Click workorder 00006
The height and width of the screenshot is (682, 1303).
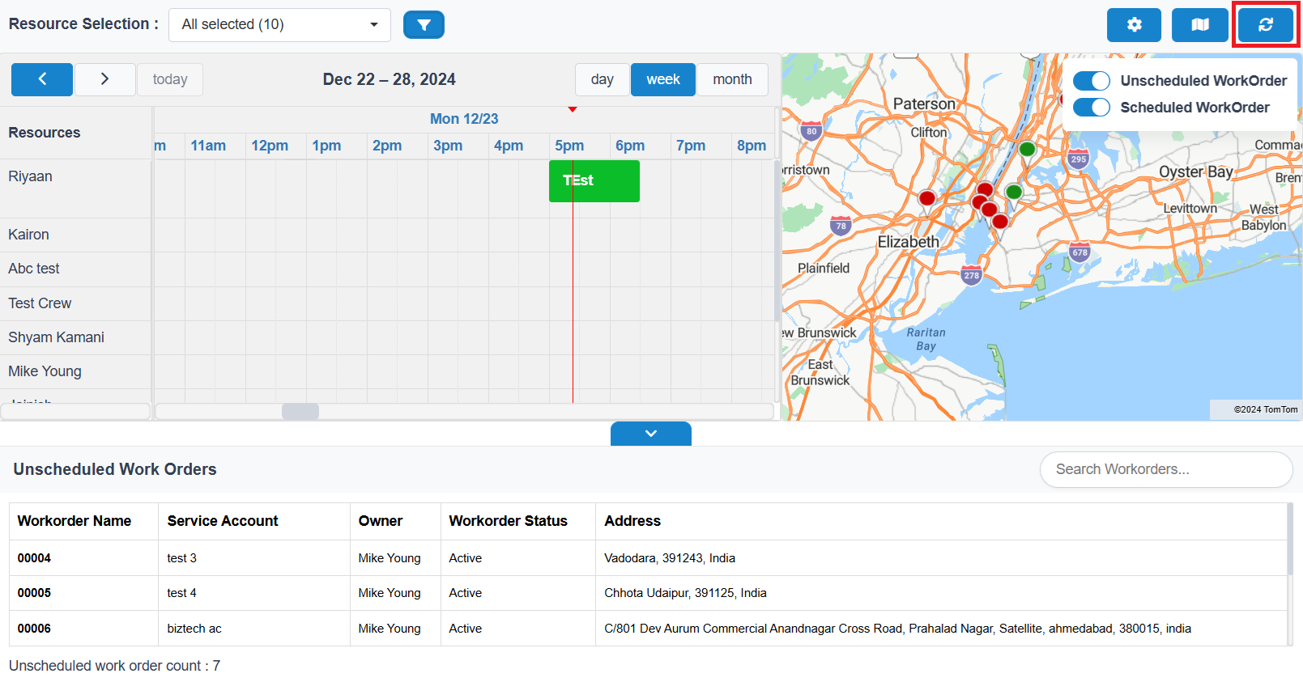34,629
